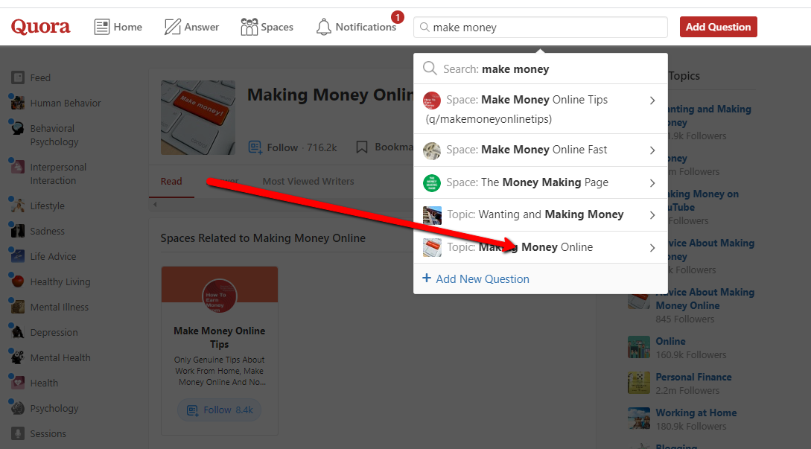Click left scroll arrow under the tabs
The image size is (811, 449).
click(155, 204)
